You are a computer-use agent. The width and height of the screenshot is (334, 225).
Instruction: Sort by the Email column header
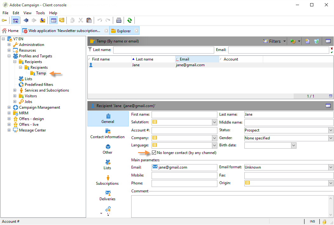point(197,59)
